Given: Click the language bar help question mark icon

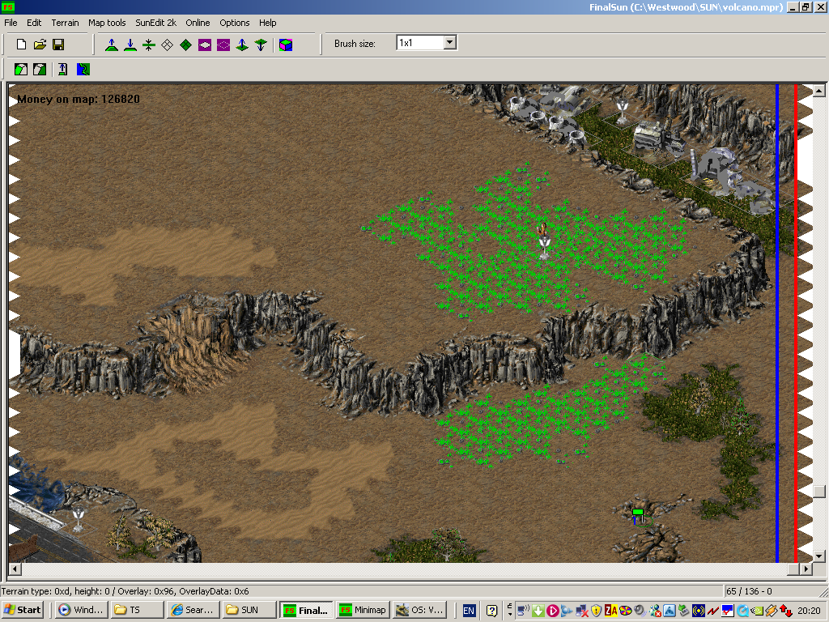Looking at the screenshot, I should (x=491, y=611).
